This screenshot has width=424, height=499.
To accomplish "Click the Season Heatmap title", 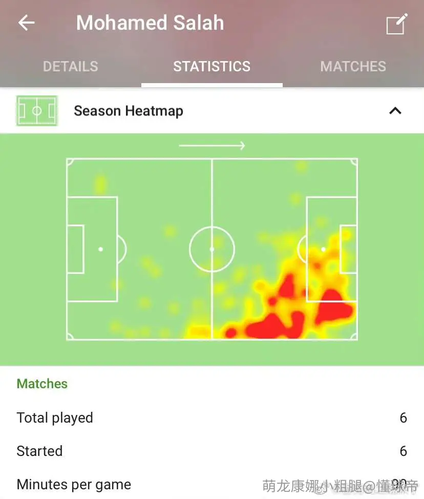I will pos(129,111).
